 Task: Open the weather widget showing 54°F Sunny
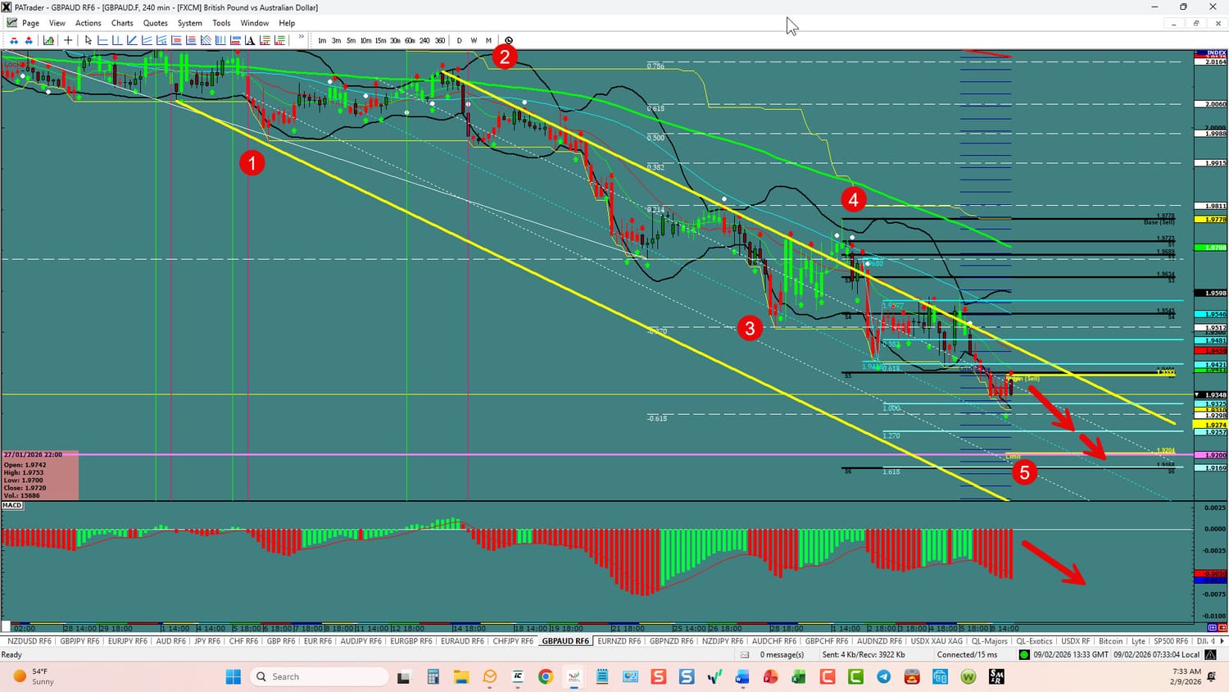tap(33, 676)
